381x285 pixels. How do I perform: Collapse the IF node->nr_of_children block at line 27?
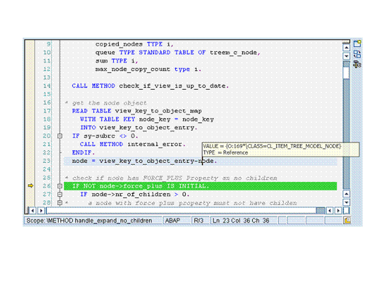(60, 194)
